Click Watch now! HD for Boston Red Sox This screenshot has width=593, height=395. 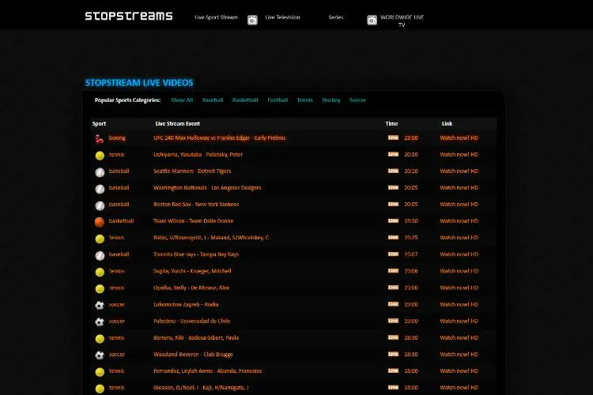459,205
